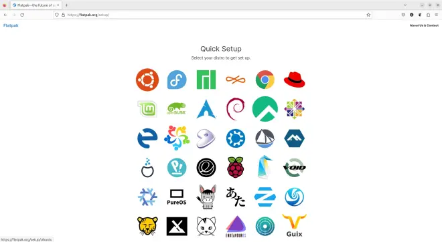Show site security lock details
This screenshot has width=442, height=242.
(63, 15)
